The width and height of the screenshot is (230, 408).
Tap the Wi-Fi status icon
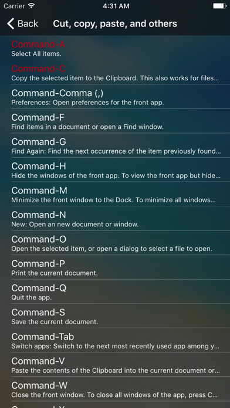tap(32, 6)
